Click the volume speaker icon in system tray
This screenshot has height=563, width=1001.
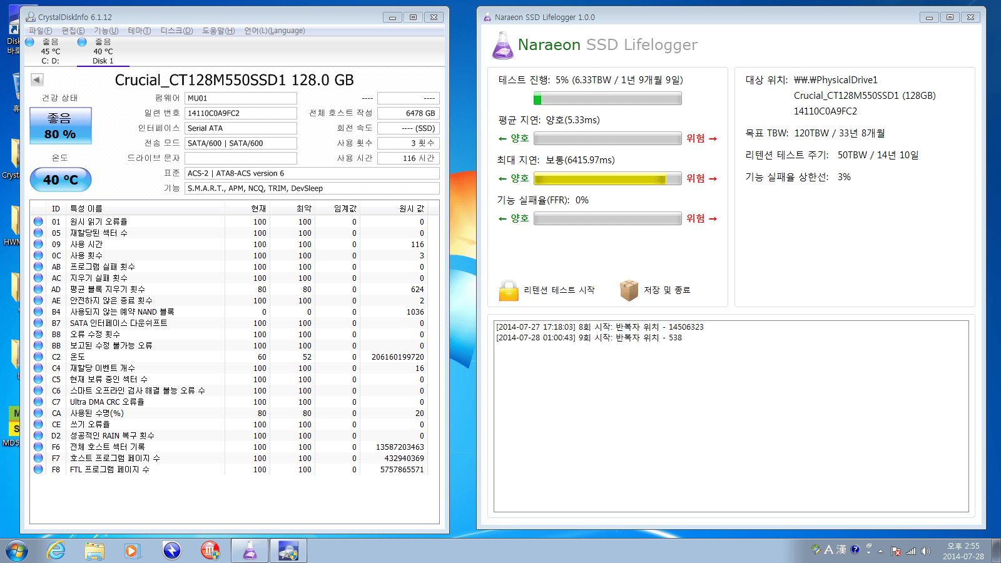tap(926, 551)
